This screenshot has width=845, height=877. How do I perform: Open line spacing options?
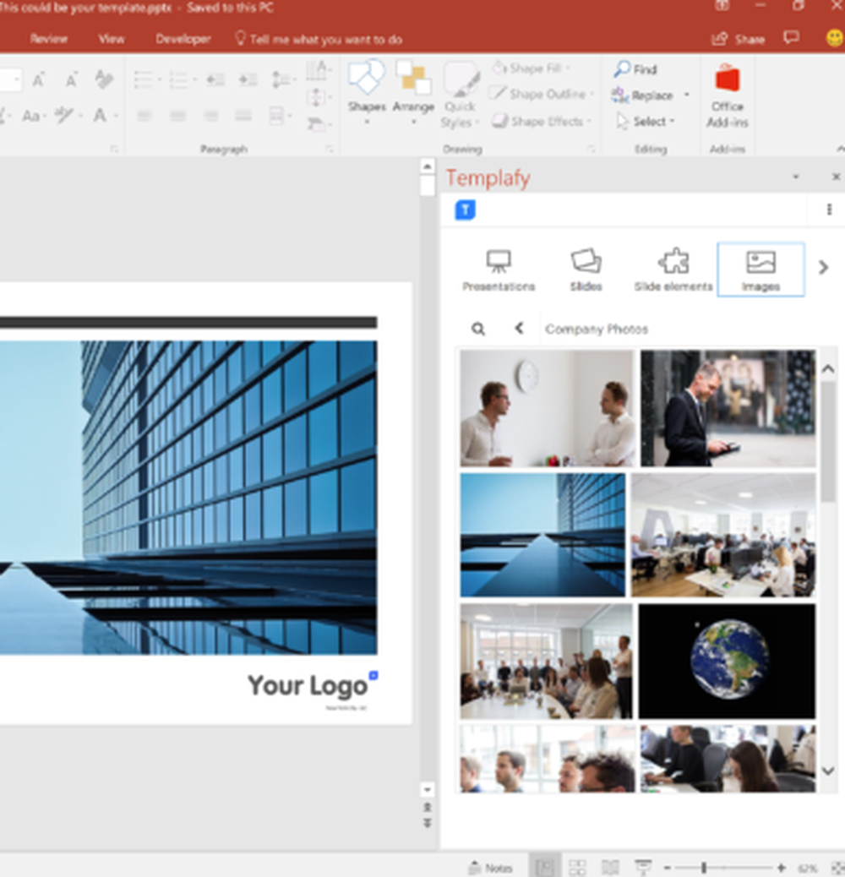click(282, 80)
